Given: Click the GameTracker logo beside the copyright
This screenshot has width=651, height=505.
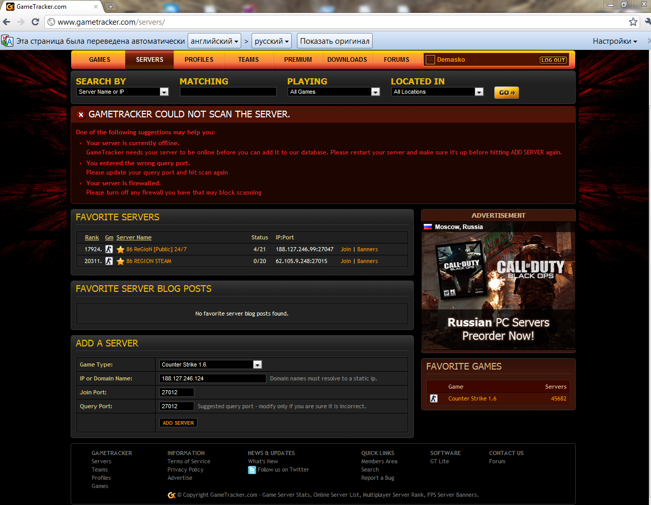Looking at the screenshot, I should (x=172, y=495).
